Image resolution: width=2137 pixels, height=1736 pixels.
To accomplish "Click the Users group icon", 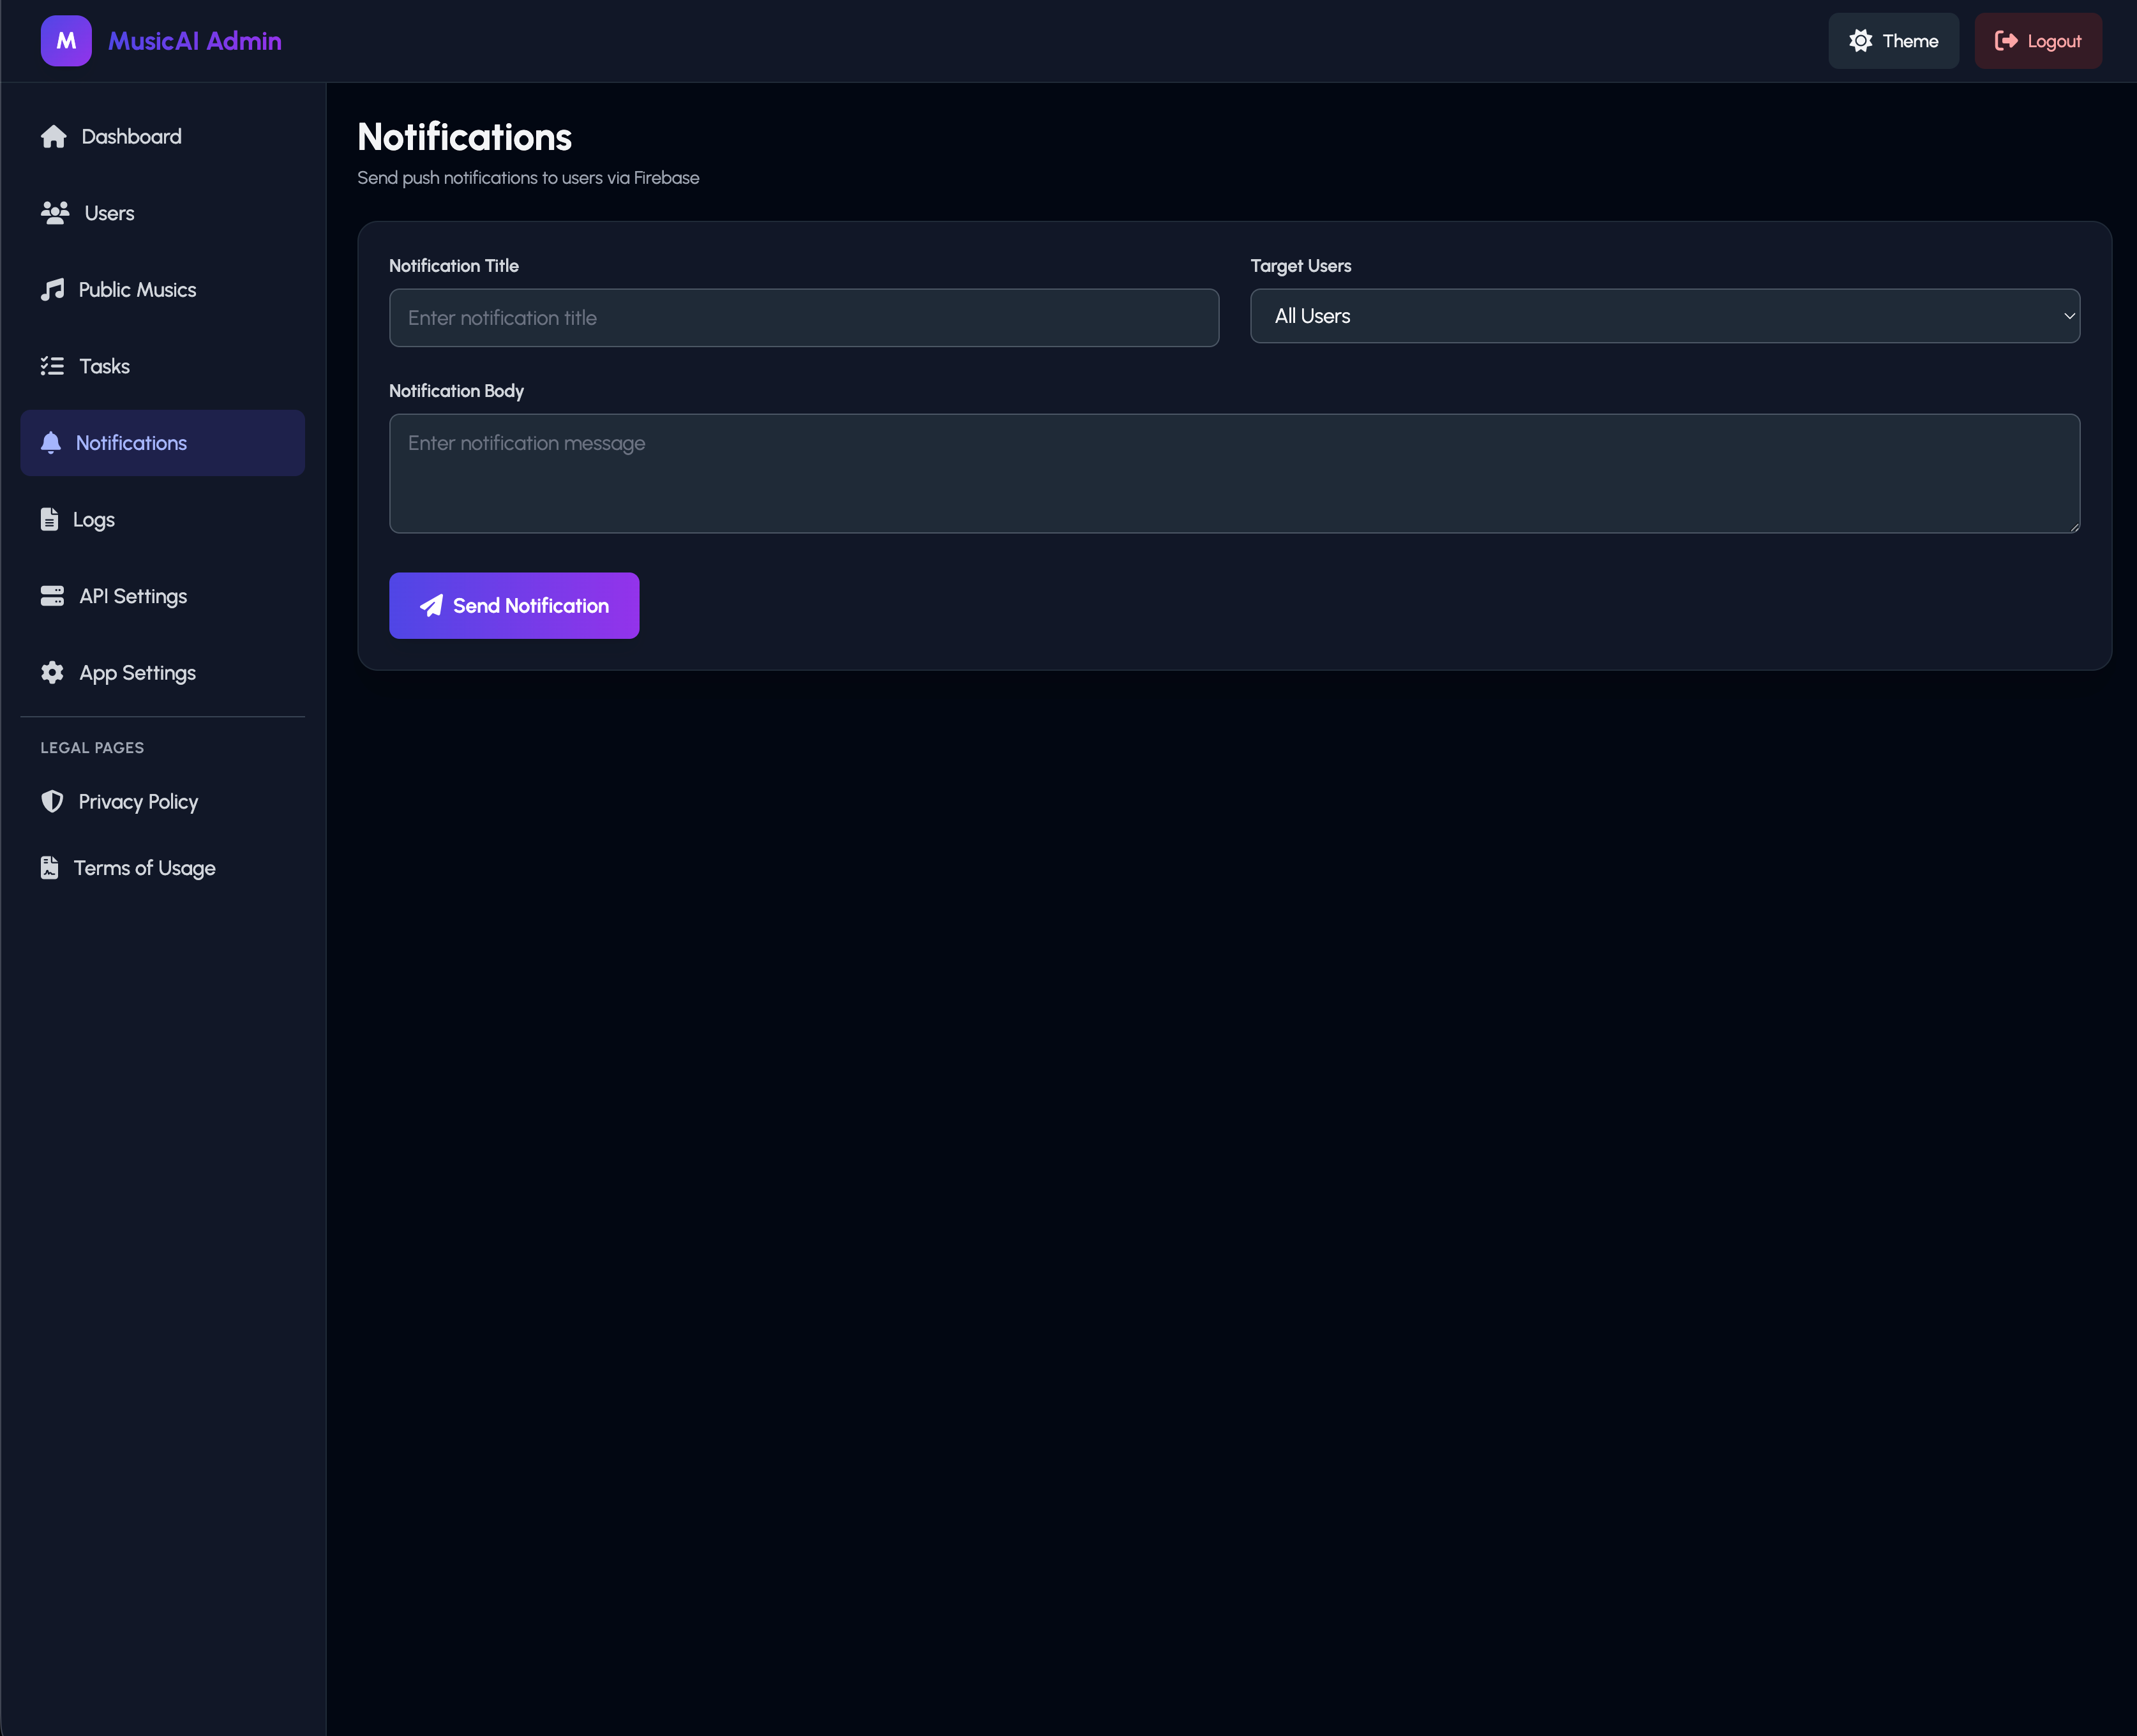I will point(55,213).
